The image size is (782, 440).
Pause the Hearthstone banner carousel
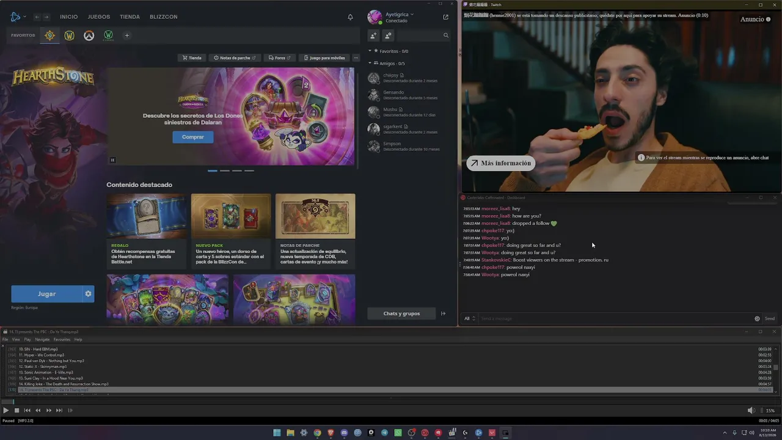coord(112,160)
